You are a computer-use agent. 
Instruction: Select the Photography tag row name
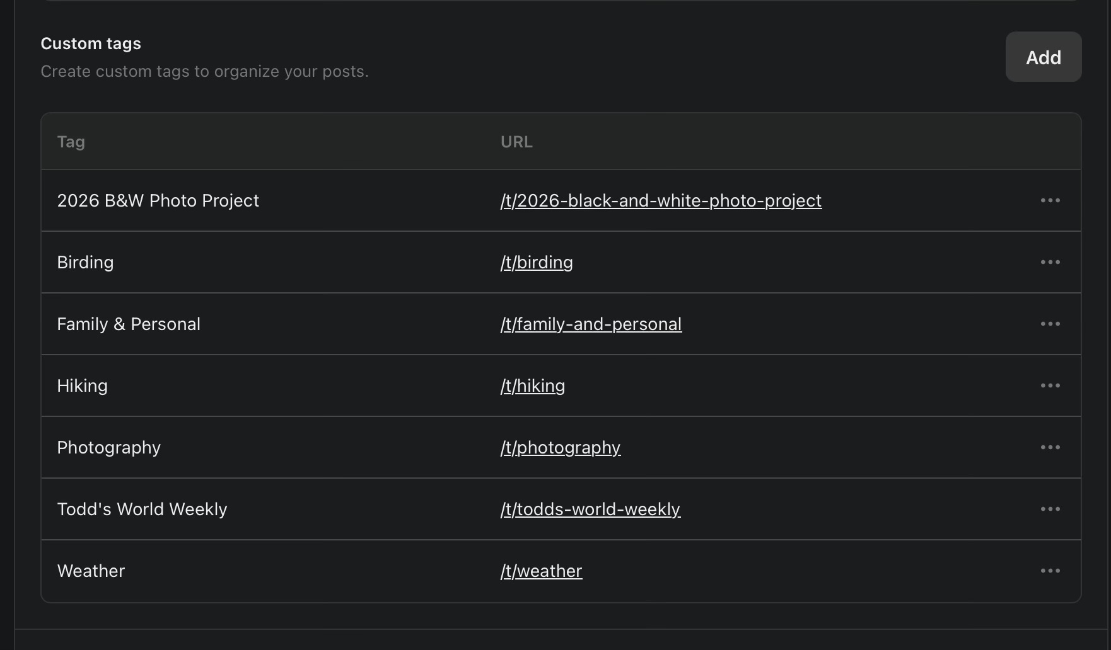[x=108, y=447]
